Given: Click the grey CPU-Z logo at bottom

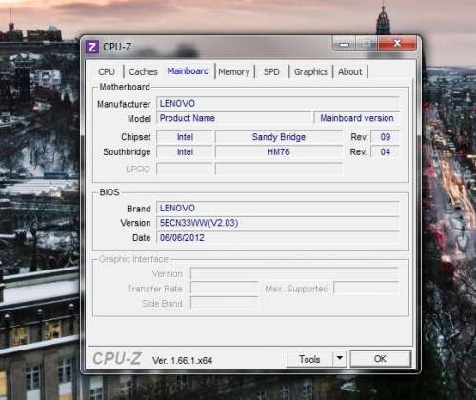Looking at the screenshot, I should 117,359.
